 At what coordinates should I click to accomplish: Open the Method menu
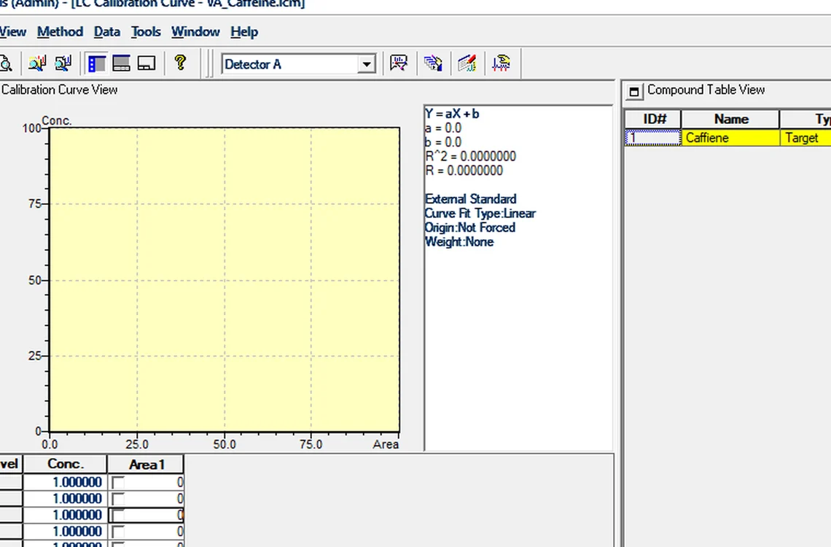point(60,32)
